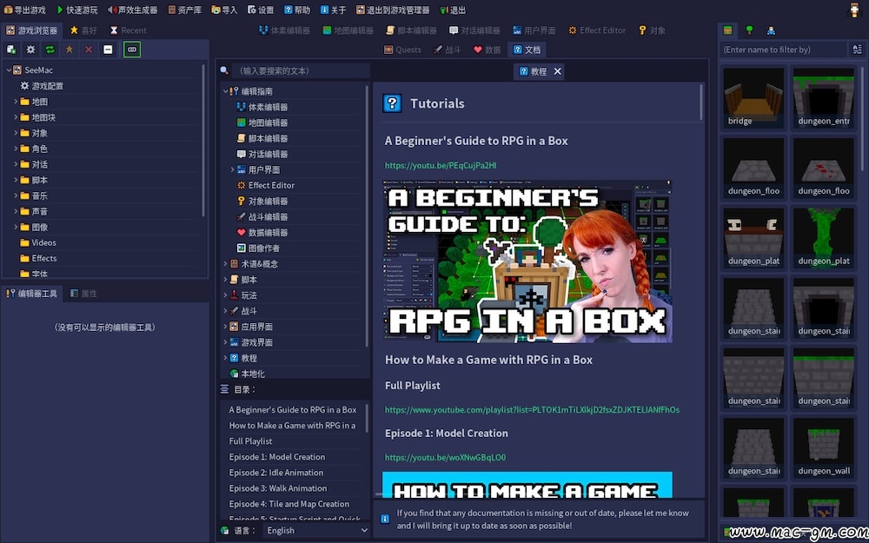
Task: Open the Sound FX Generator (声效生成器)
Action: [132, 10]
